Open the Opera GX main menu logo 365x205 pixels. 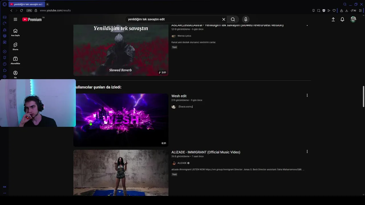point(5,4)
